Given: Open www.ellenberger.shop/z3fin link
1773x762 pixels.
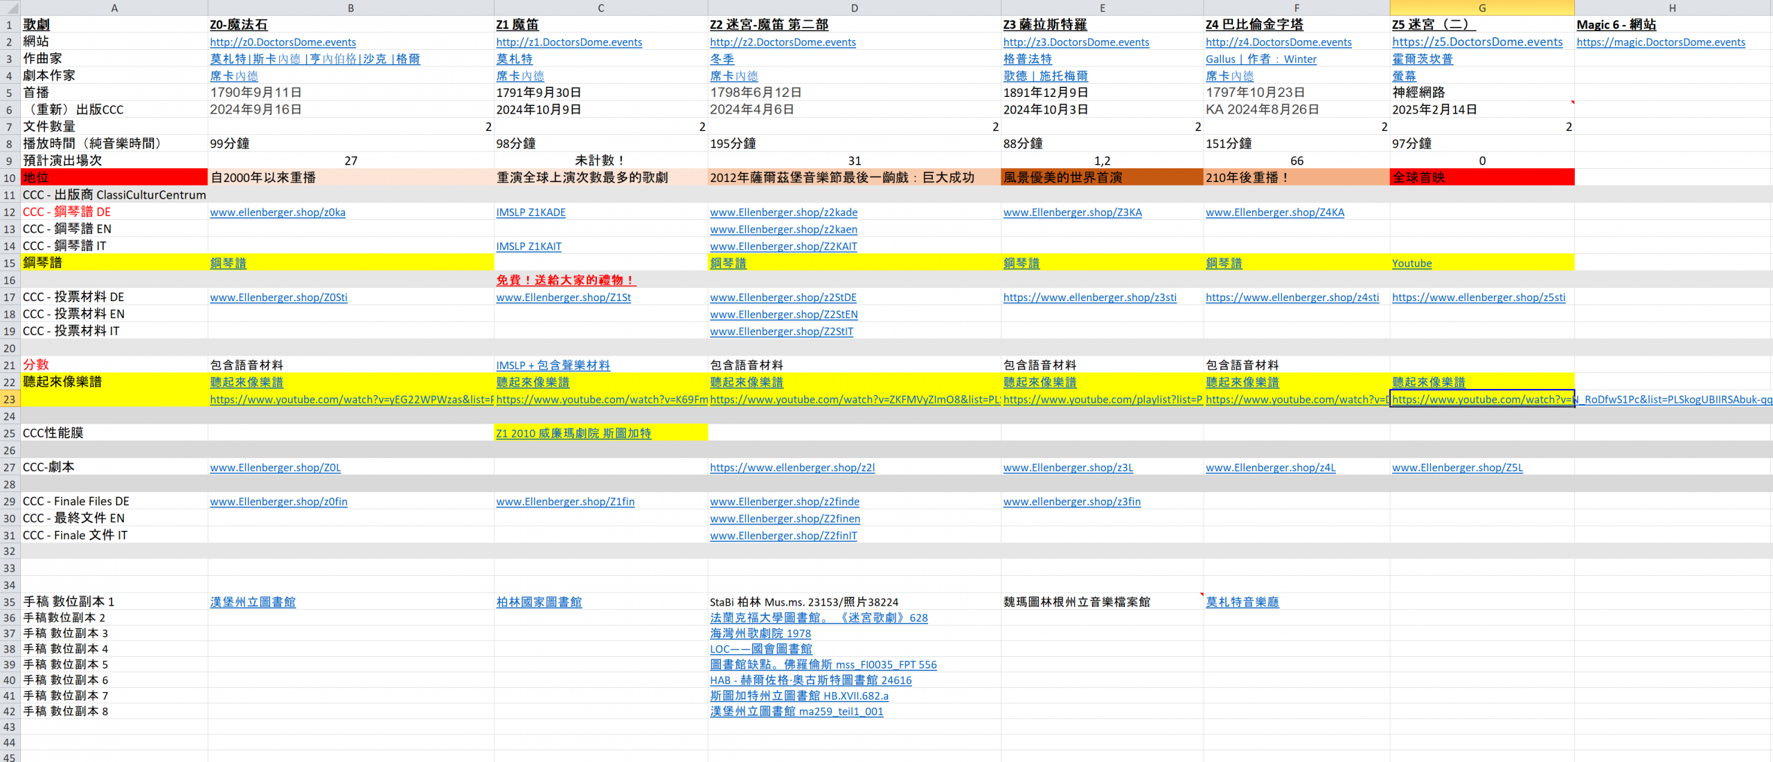Looking at the screenshot, I should [x=1071, y=502].
